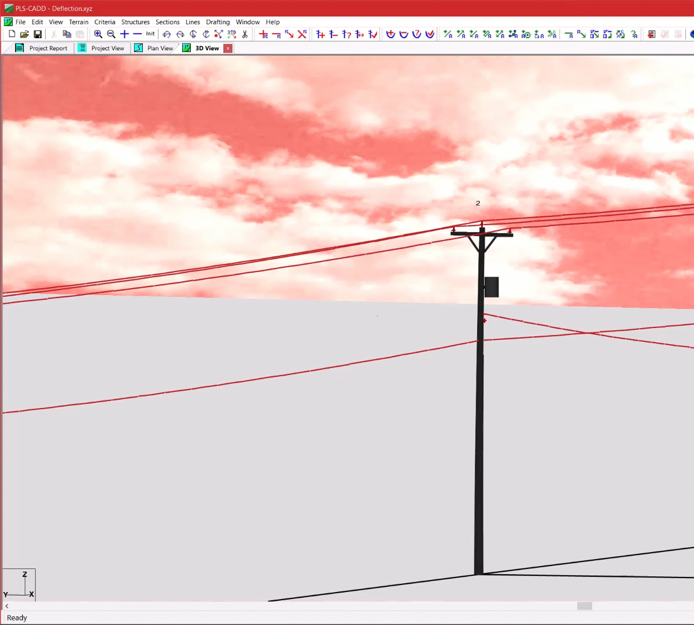Activate the vertical axis rotation tool
The width and height of the screenshot is (694, 625).
point(193,34)
